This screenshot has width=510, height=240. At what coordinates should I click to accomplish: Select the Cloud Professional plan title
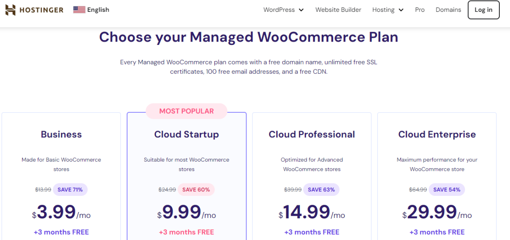point(312,134)
